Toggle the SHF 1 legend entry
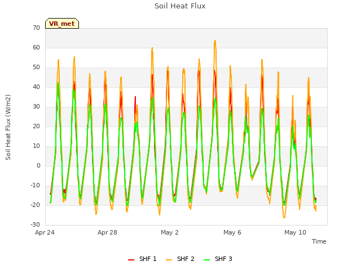Screen dimensions: 361x270 click(x=142, y=259)
